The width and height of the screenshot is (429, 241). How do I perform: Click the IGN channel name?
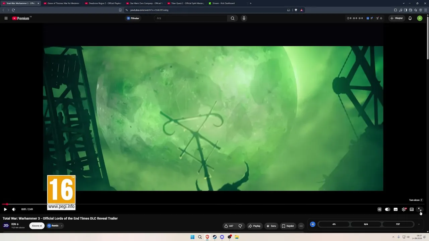click(13, 224)
